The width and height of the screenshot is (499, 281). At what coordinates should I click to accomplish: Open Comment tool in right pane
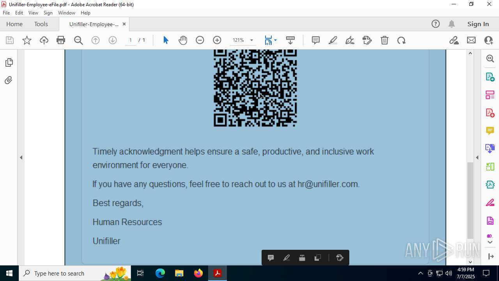[x=490, y=130]
